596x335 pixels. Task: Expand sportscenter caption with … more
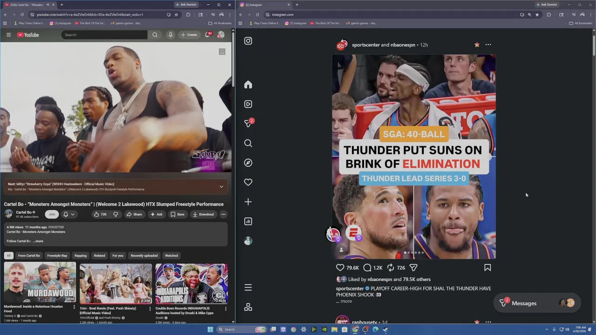[x=344, y=301]
